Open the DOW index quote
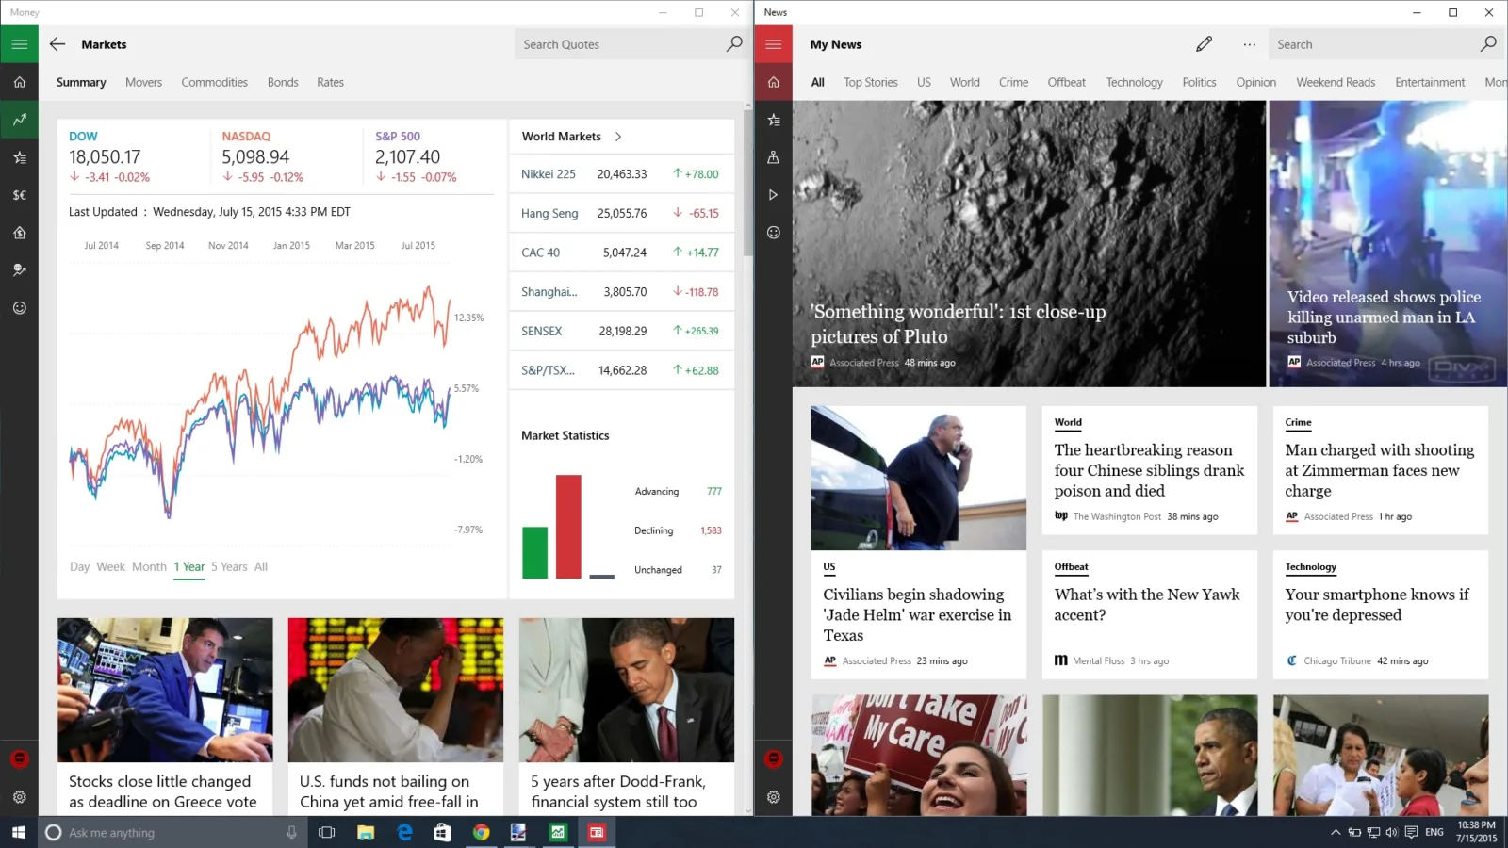Image resolution: width=1508 pixels, height=848 pixels. click(109, 156)
